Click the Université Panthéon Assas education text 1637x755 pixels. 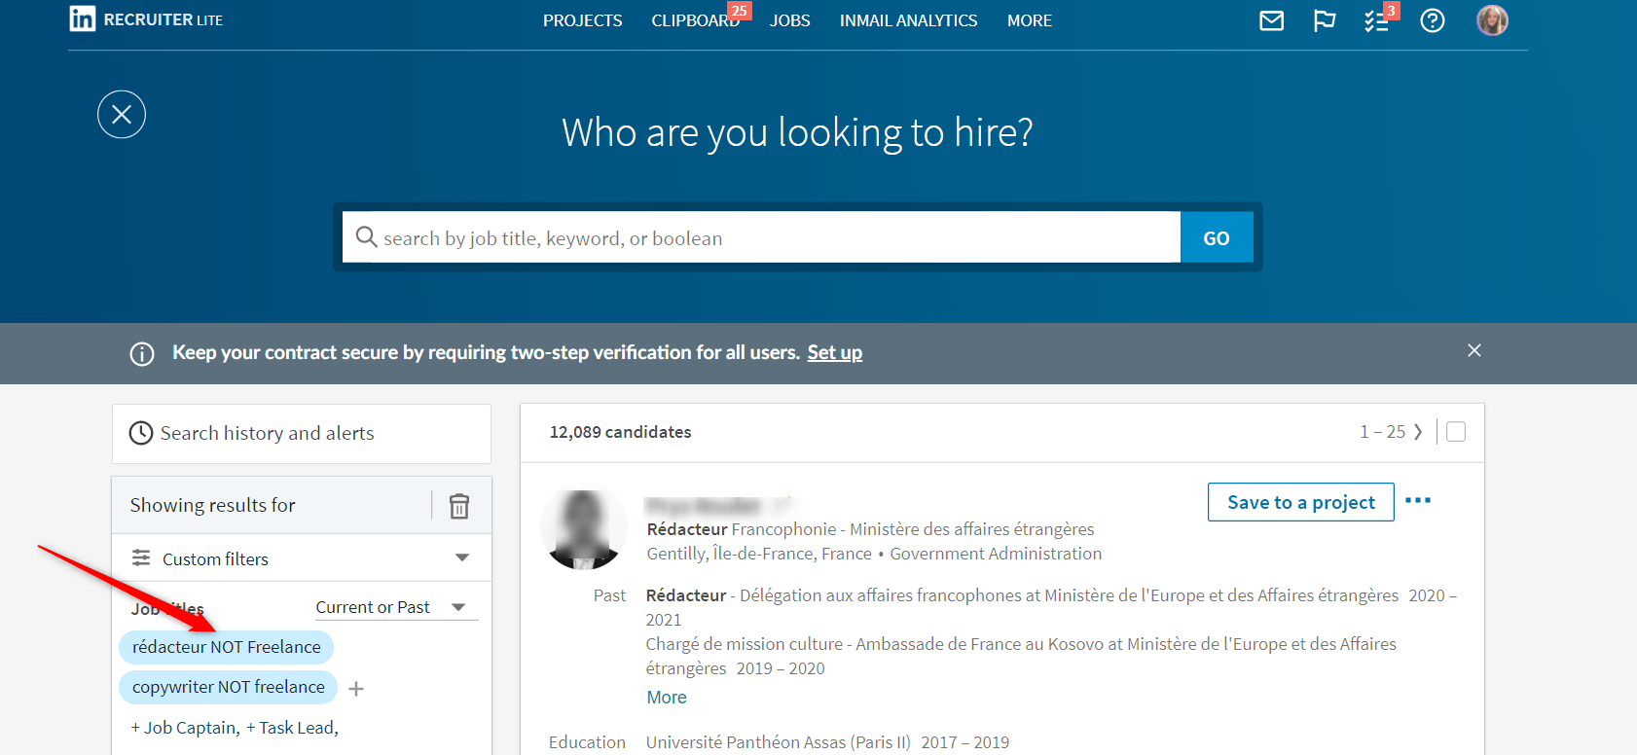(779, 742)
